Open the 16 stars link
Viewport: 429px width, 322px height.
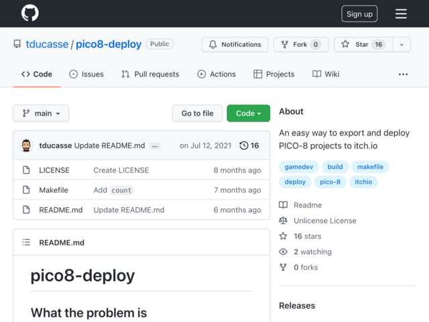point(308,236)
